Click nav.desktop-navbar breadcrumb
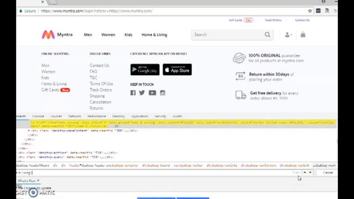The width and height of the screenshot is (354, 199). [188, 165]
